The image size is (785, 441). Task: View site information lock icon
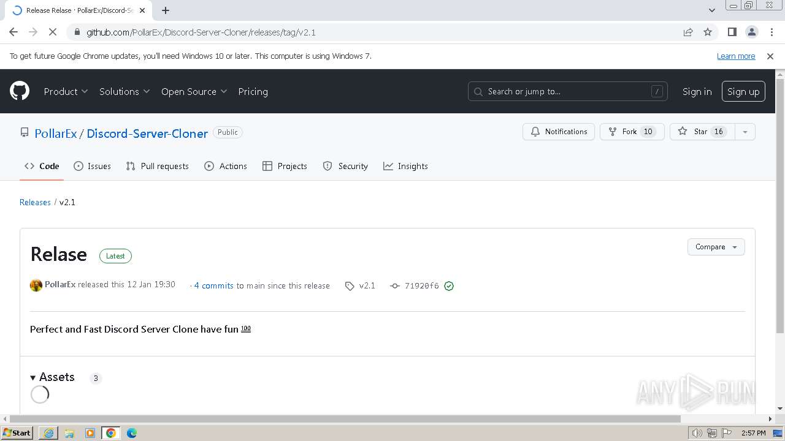click(77, 32)
